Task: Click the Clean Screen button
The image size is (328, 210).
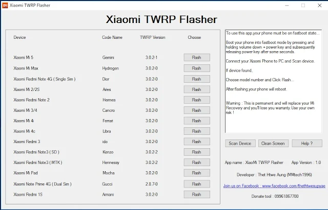Action: pos(273,144)
